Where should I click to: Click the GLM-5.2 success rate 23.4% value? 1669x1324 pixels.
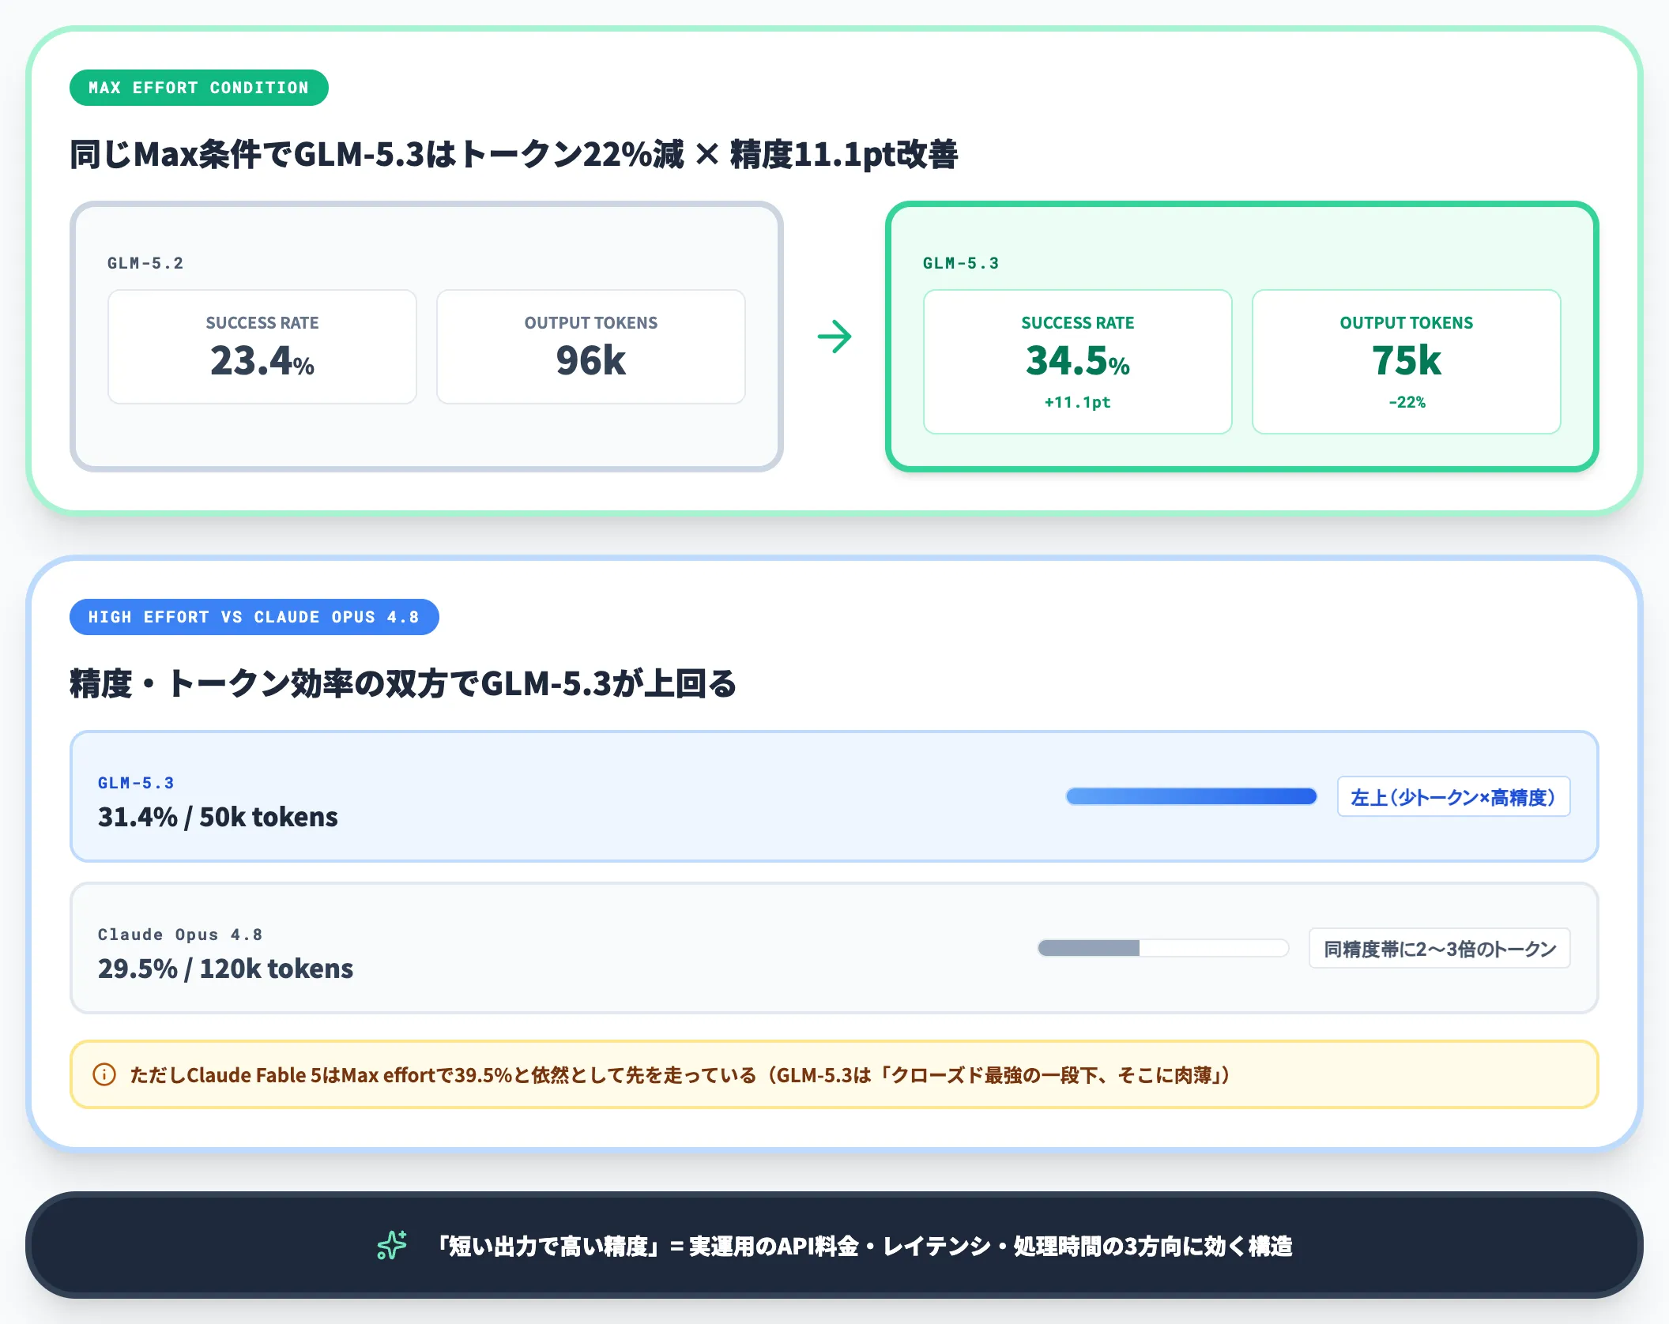click(x=262, y=361)
